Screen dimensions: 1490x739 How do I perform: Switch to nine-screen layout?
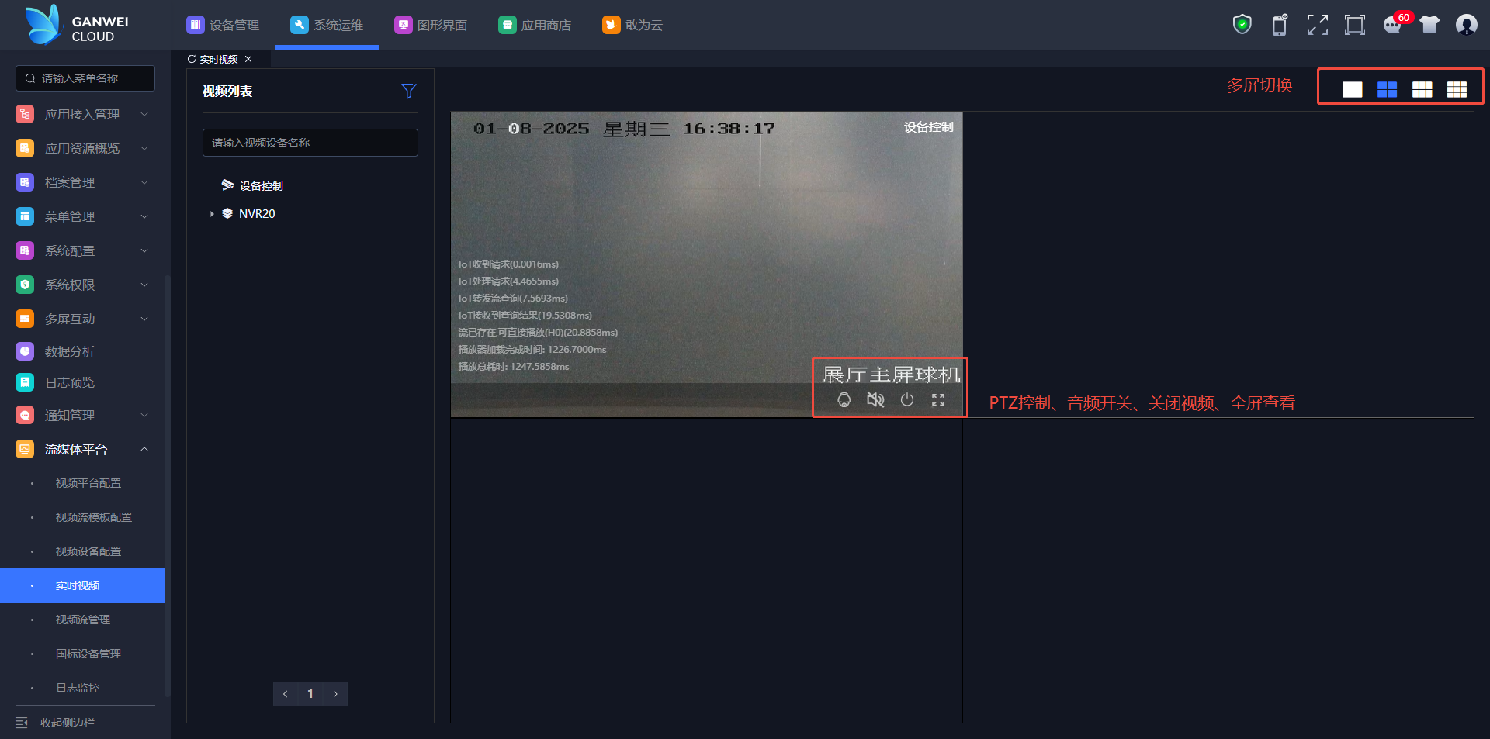click(x=1457, y=89)
